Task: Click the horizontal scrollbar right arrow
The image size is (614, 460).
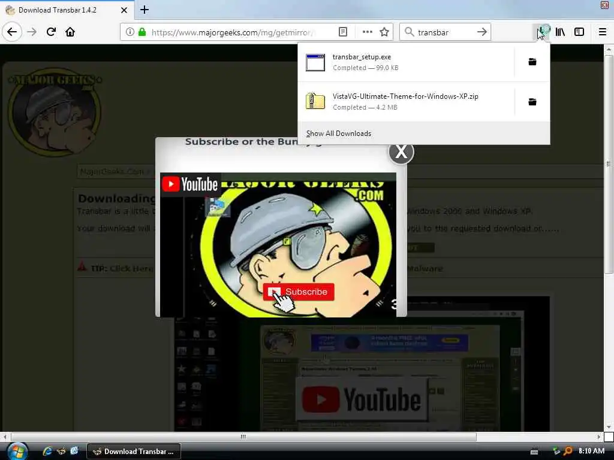Action: click(599, 437)
